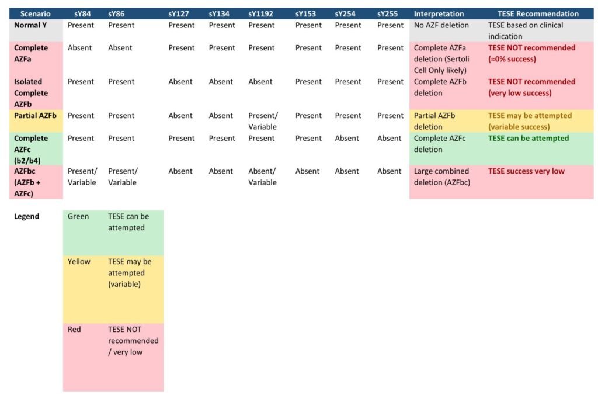598x398 pixels.
Task: Click the "TESE Recommendation" column header
Action: pyautogui.click(x=538, y=13)
